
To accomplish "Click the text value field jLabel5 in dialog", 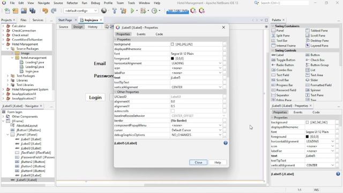I will point(196,77).
